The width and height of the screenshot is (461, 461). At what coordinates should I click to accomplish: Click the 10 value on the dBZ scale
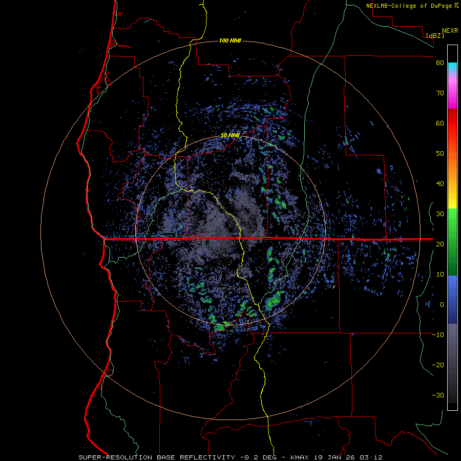[440, 275]
